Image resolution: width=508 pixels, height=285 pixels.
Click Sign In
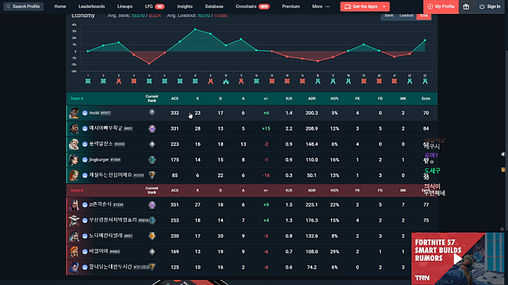coord(490,6)
